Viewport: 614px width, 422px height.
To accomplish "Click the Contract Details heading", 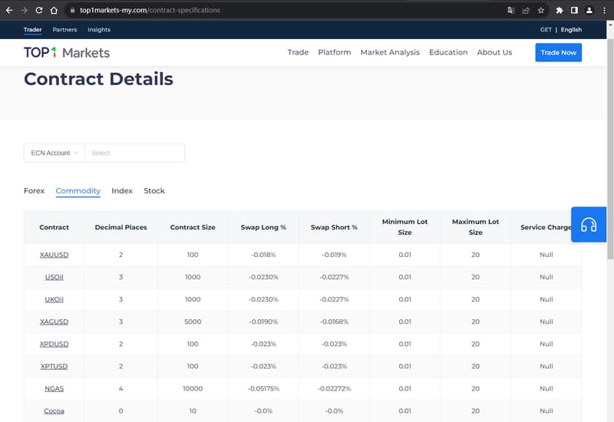I will 98,79.
